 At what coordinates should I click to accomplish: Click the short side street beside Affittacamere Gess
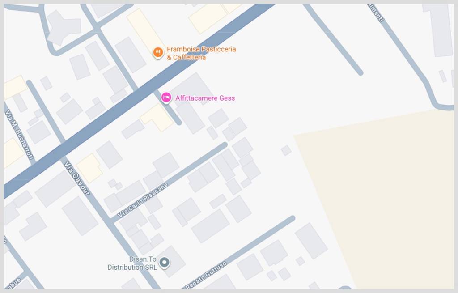(167, 108)
